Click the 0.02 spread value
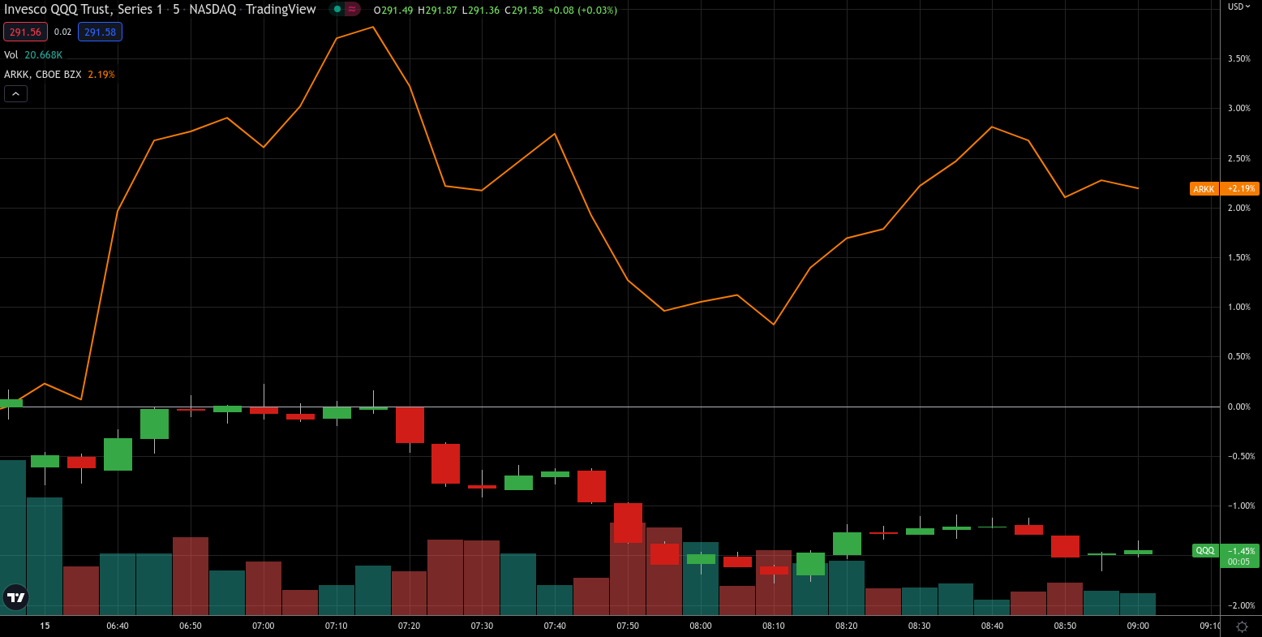The image size is (1262, 637). tap(62, 32)
